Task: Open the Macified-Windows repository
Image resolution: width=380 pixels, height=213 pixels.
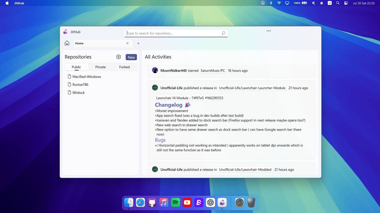Action: tap(87, 77)
